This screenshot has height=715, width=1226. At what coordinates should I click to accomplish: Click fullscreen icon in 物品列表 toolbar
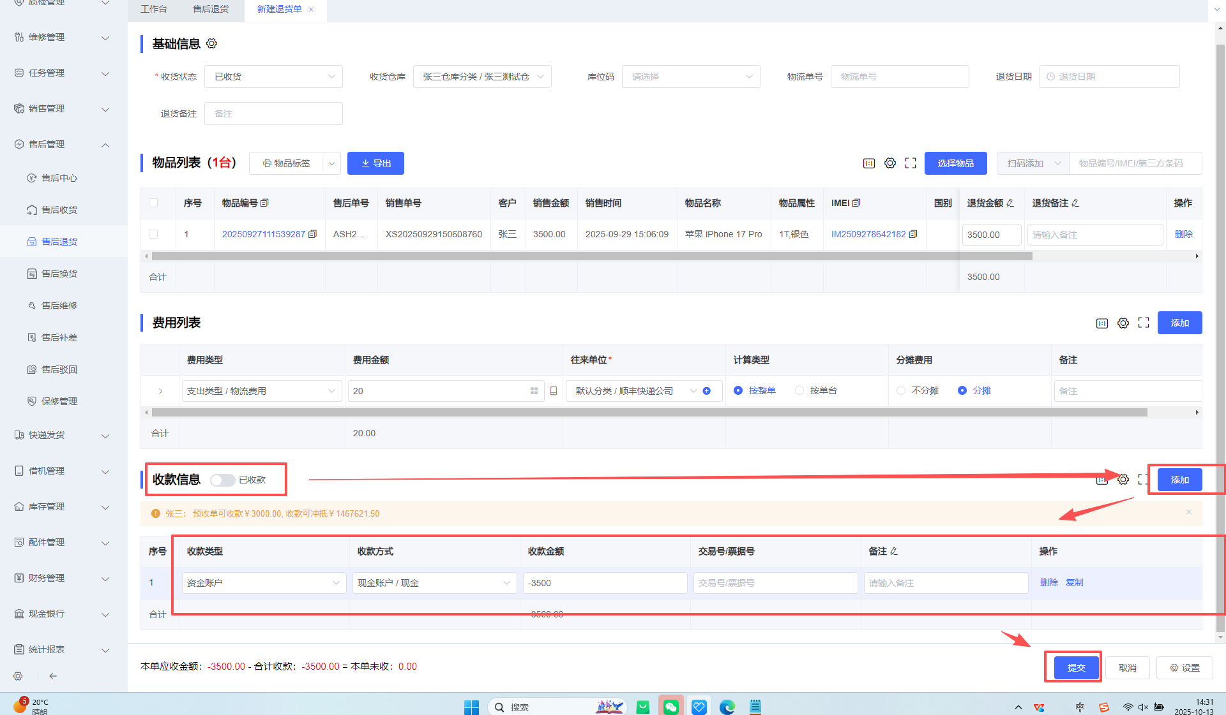pos(911,163)
